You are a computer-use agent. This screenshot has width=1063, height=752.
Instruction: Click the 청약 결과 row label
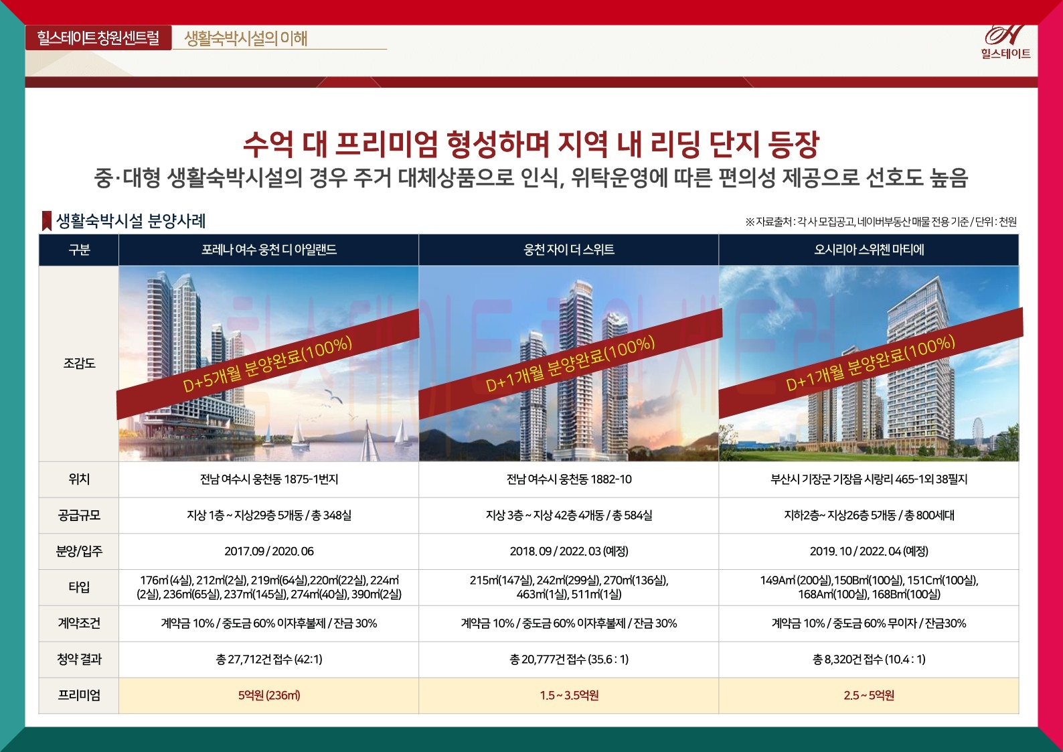pos(79,660)
